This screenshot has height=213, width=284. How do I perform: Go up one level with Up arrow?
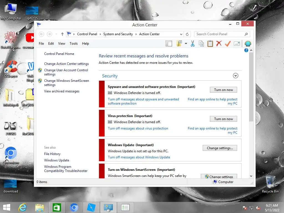(62, 34)
